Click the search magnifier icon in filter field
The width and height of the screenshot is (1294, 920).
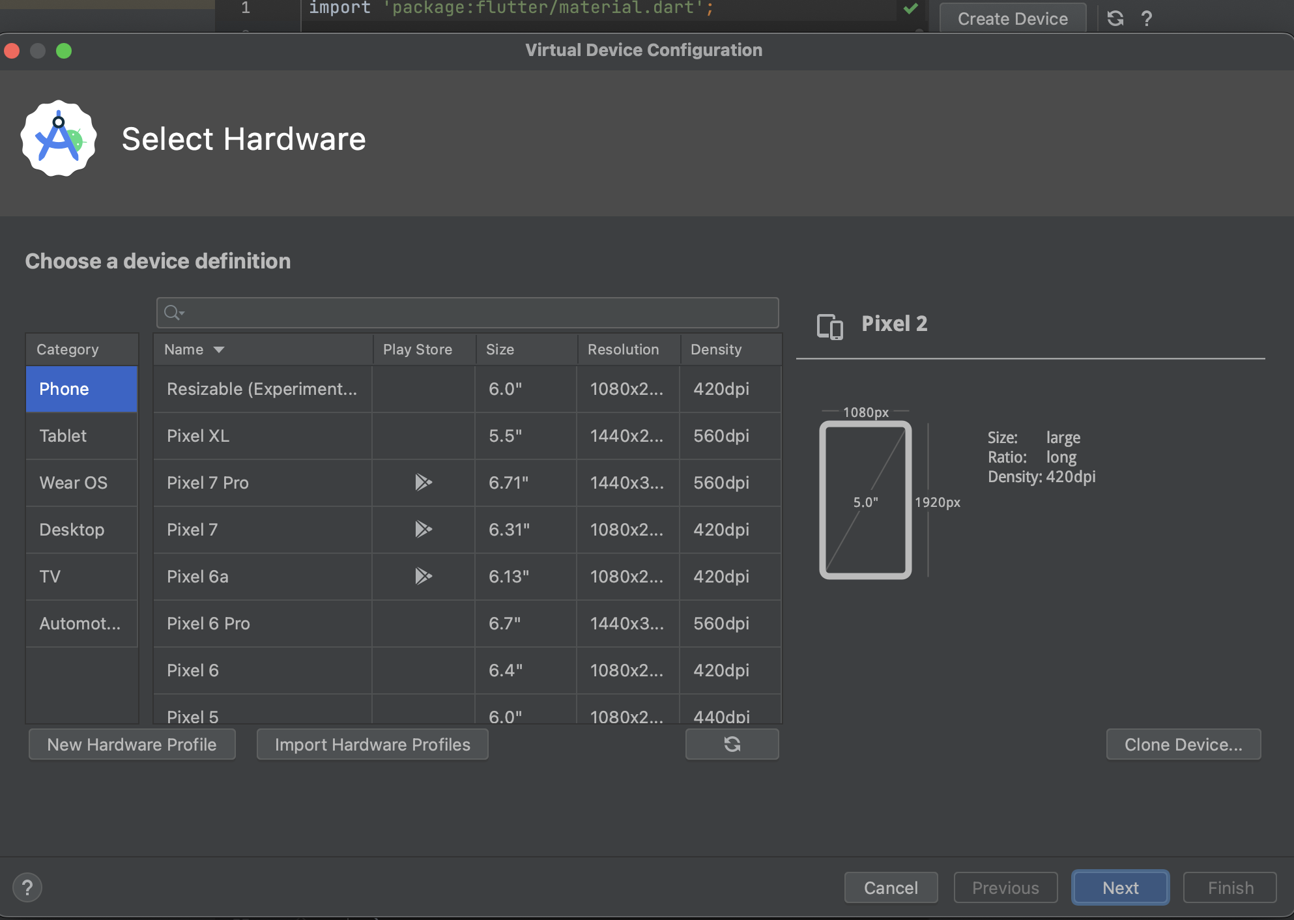pos(173,313)
